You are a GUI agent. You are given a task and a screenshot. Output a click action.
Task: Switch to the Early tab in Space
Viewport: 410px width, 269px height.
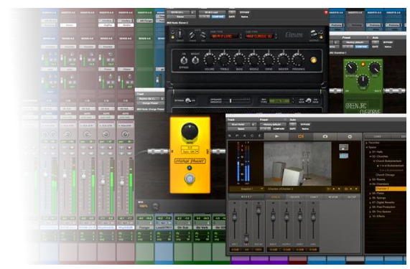pyautogui.click(x=314, y=197)
